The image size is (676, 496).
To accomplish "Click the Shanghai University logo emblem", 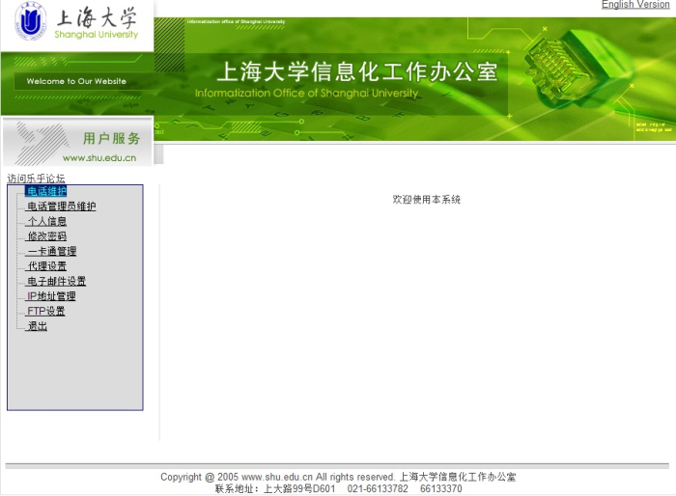I will point(30,21).
